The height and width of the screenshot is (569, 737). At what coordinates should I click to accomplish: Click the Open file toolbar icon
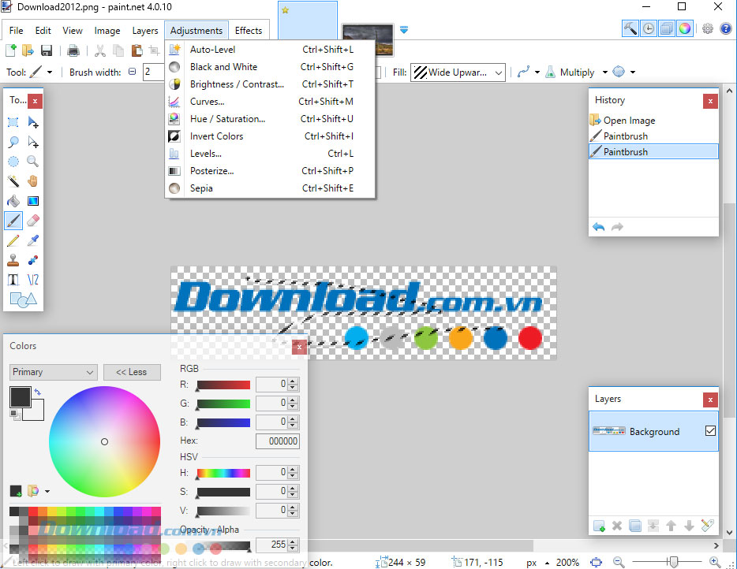[28, 50]
